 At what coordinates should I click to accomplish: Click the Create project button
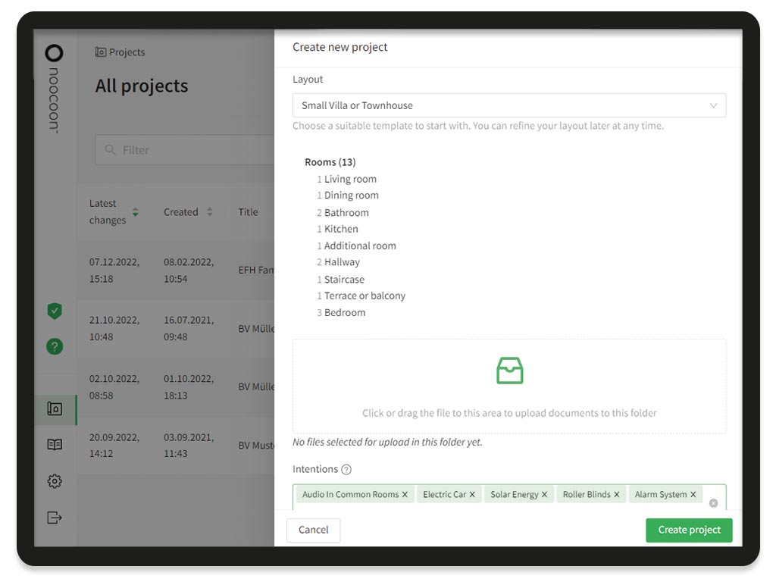(x=689, y=530)
